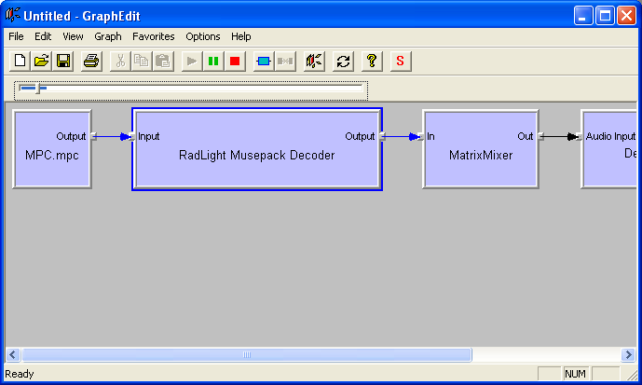The height and width of the screenshot is (385, 642).
Task: Click the Out pin of MatrixMixer
Action: (540, 136)
